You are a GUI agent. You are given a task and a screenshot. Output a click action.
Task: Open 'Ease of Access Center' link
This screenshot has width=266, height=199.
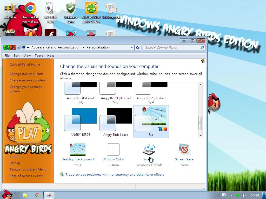tap(26, 176)
